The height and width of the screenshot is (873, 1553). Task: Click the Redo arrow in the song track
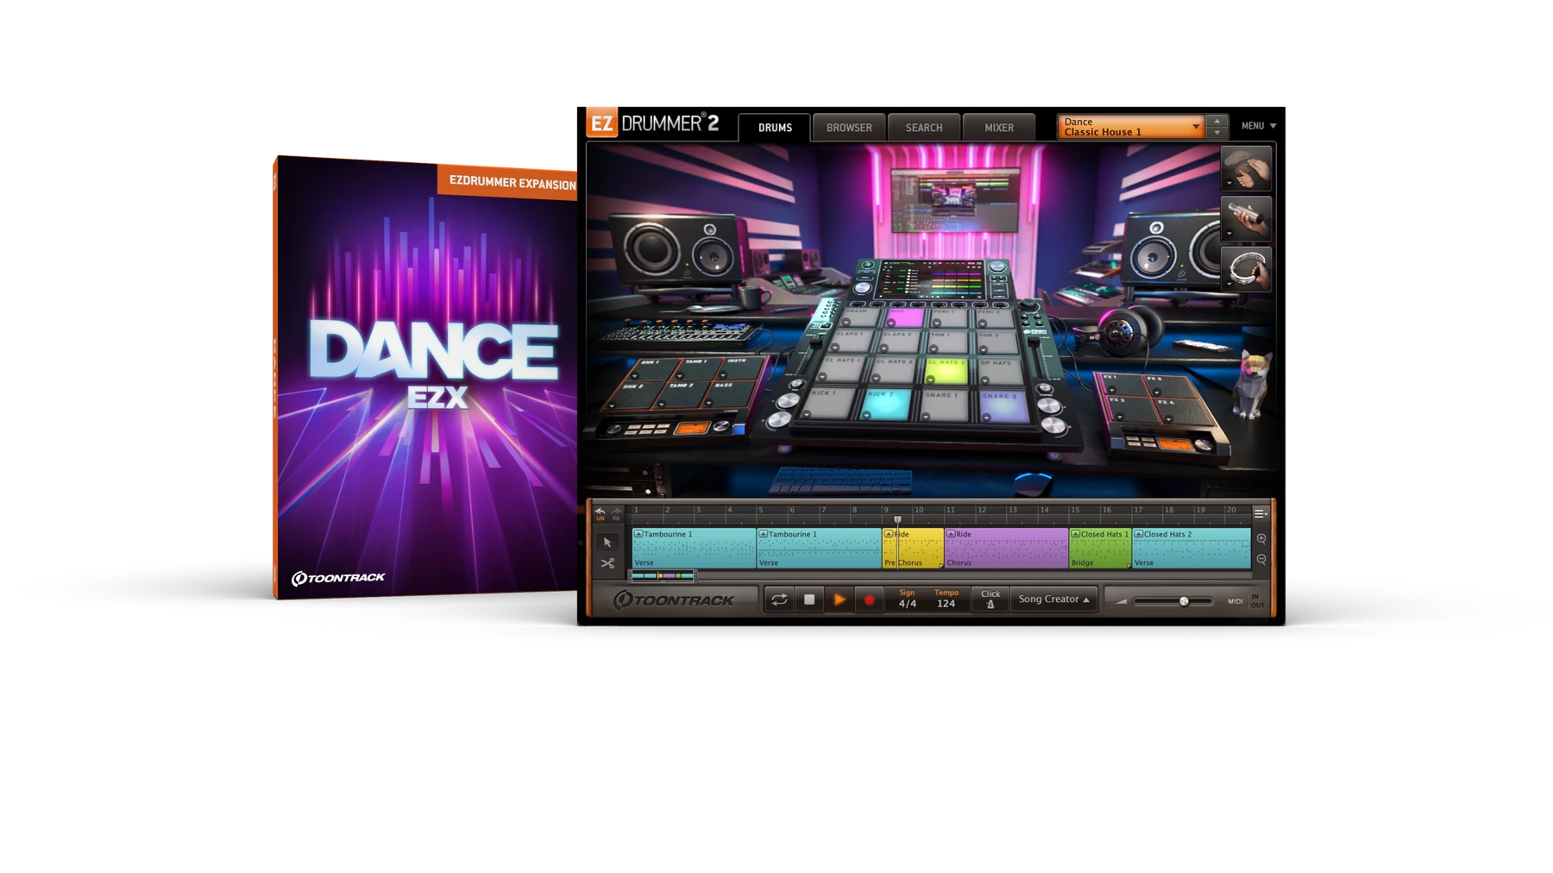pyautogui.click(x=616, y=513)
